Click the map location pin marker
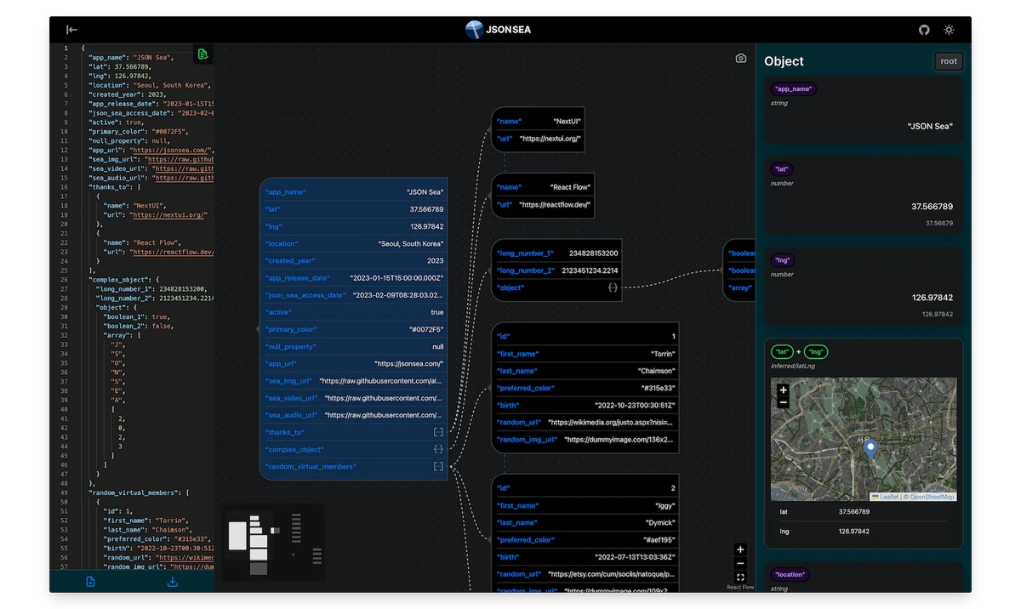Image resolution: width=1021 pixels, height=609 pixels. click(870, 450)
